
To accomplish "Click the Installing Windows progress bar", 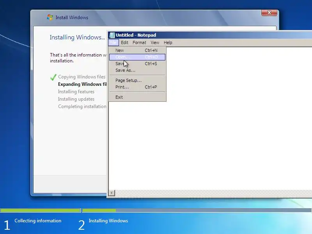I will (x=197, y=210).
